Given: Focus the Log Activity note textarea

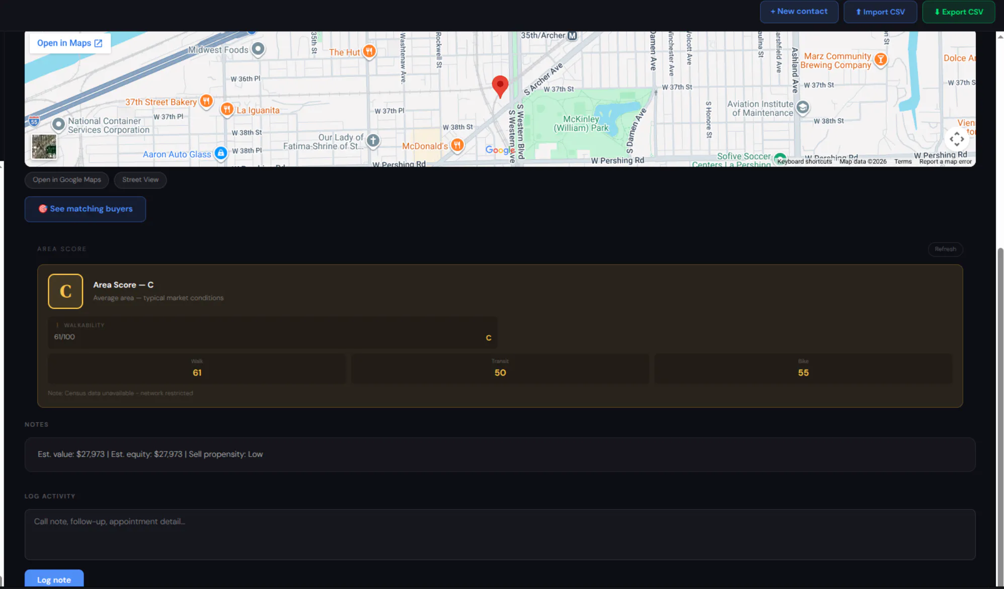Looking at the screenshot, I should click(x=500, y=535).
